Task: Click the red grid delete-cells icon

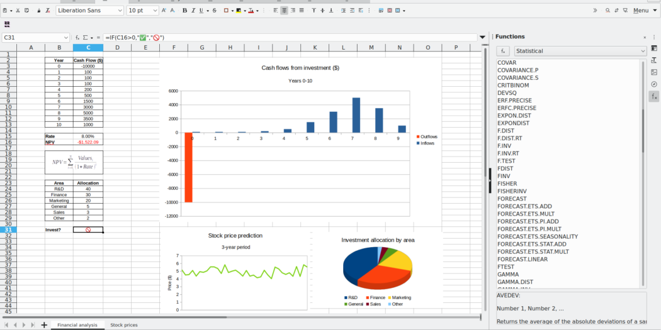Action: 390,11
